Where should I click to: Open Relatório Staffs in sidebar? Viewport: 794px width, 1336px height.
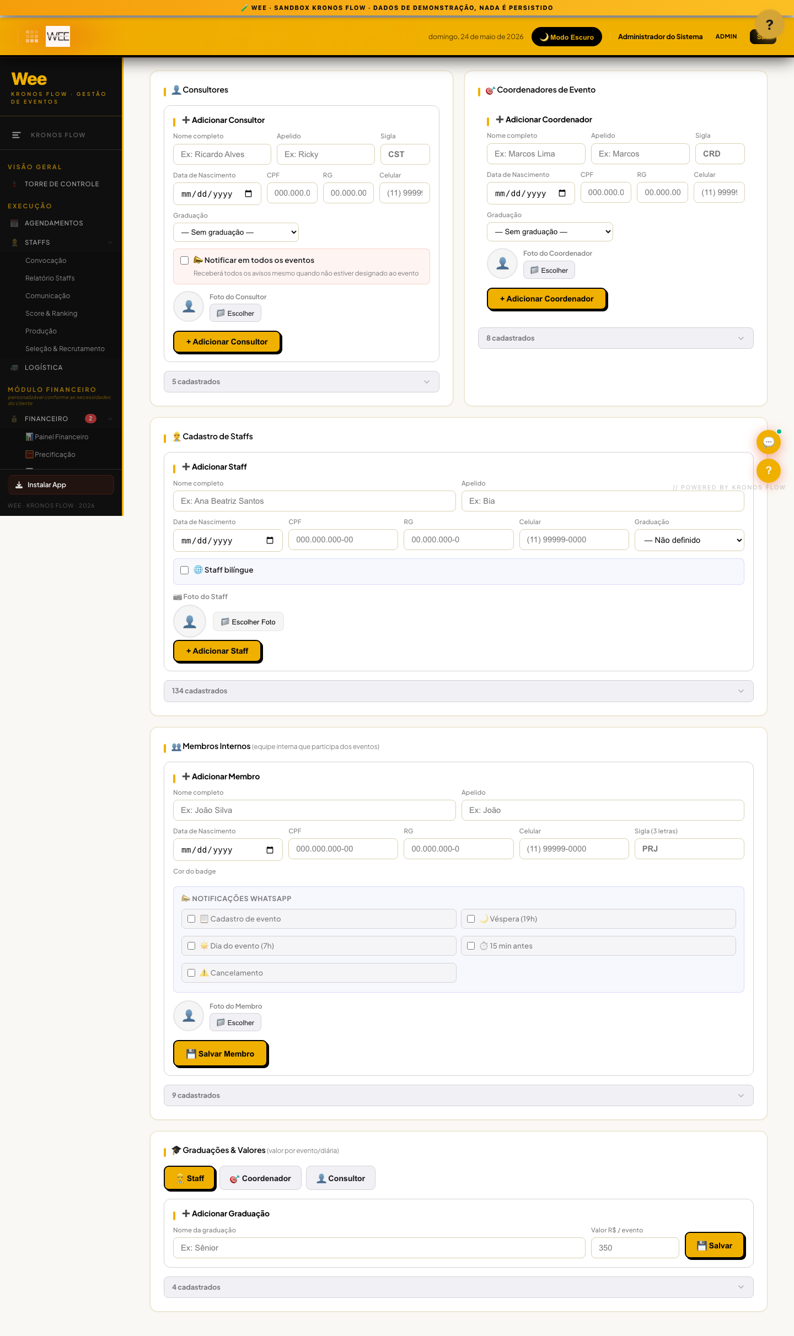(50, 278)
